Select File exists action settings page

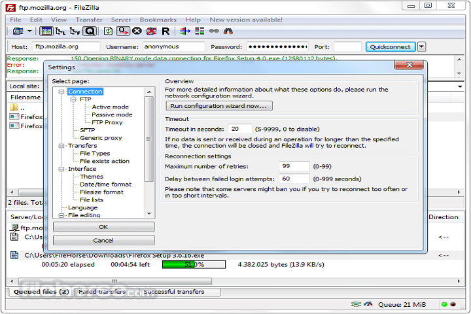[104, 161]
